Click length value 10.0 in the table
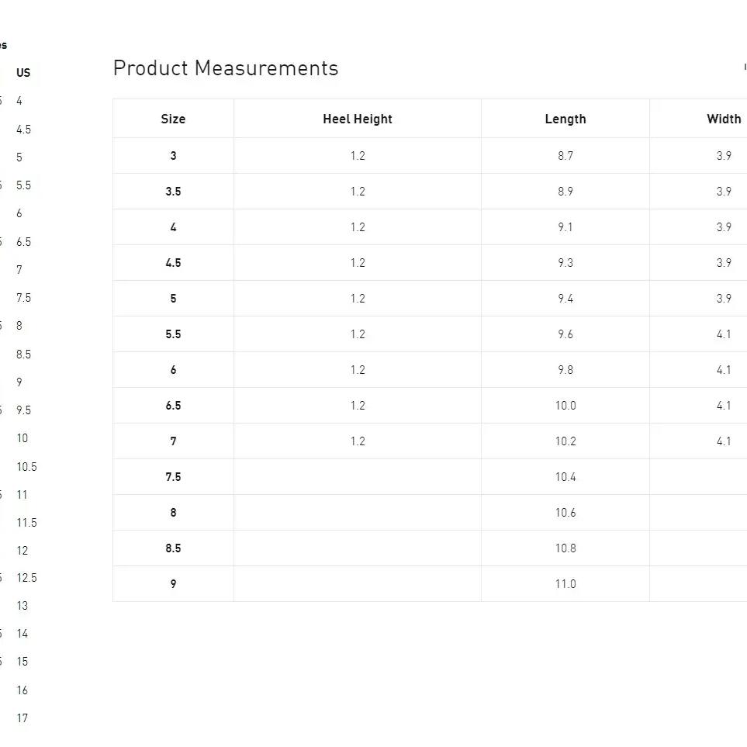 click(x=565, y=406)
